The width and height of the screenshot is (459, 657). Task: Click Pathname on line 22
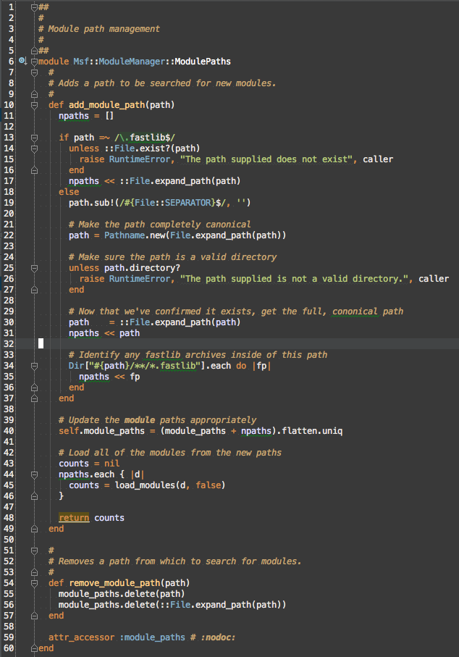coord(125,235)
